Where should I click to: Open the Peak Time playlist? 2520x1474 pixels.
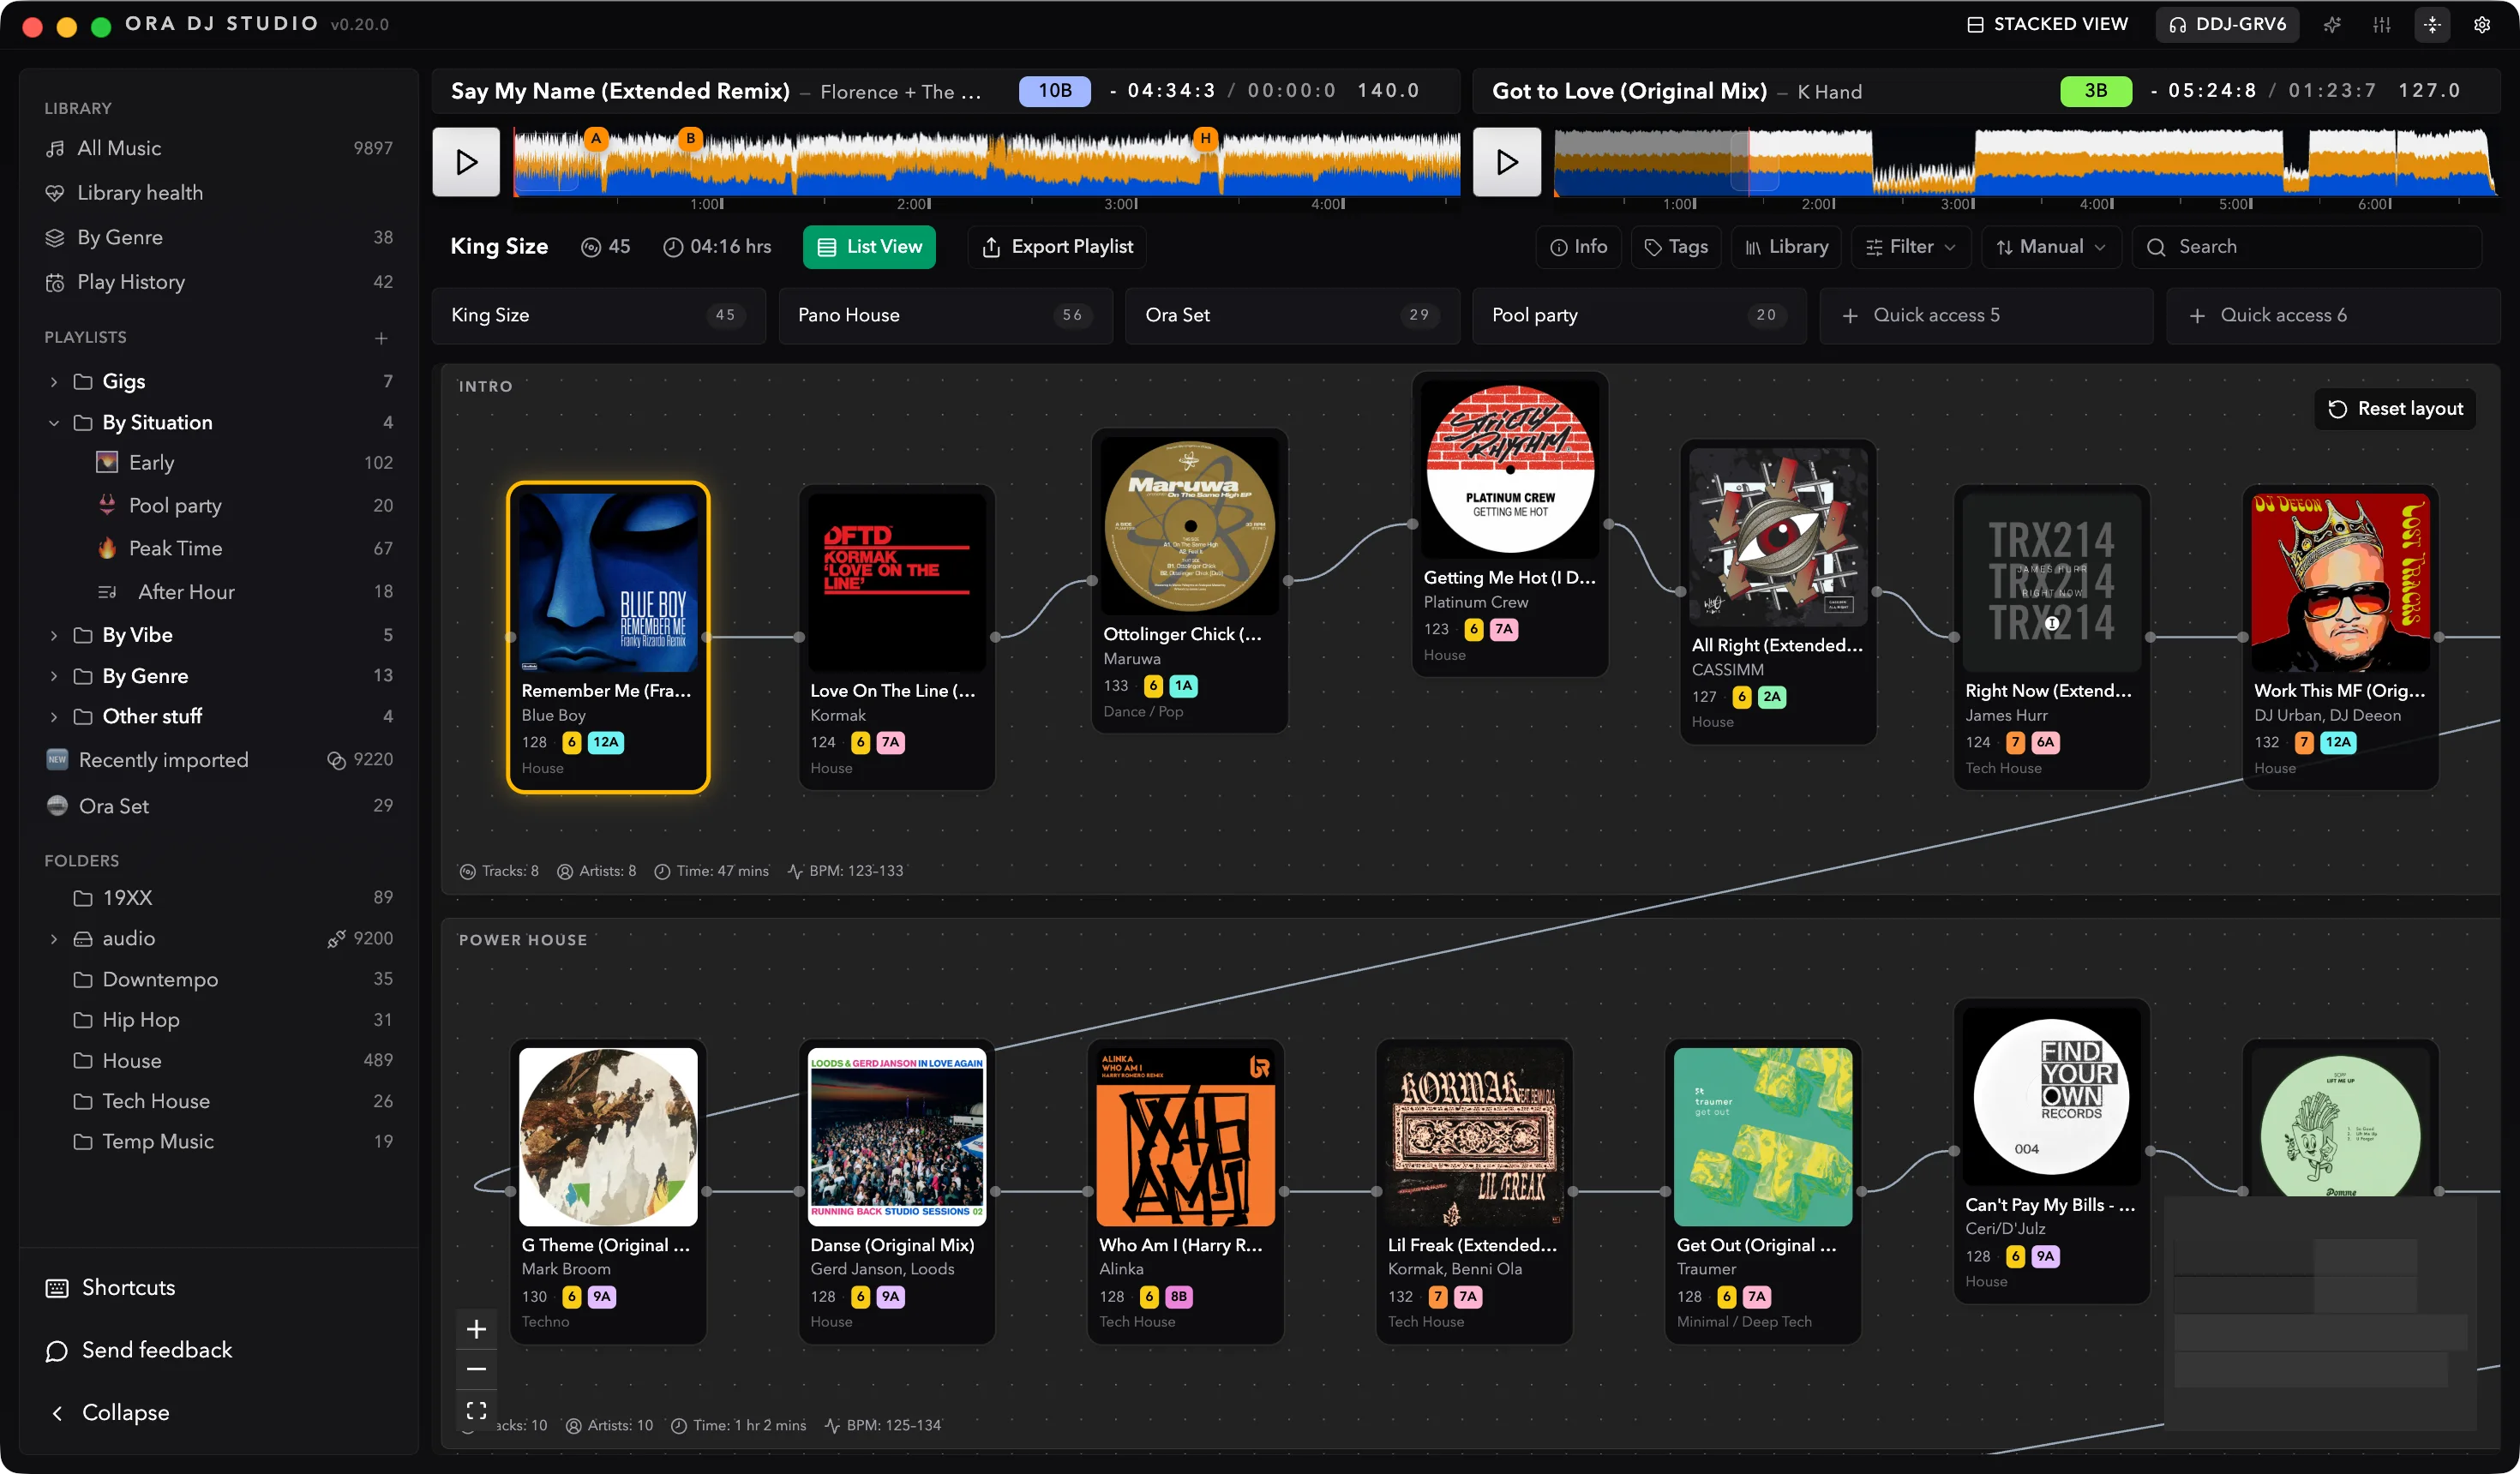244,548
